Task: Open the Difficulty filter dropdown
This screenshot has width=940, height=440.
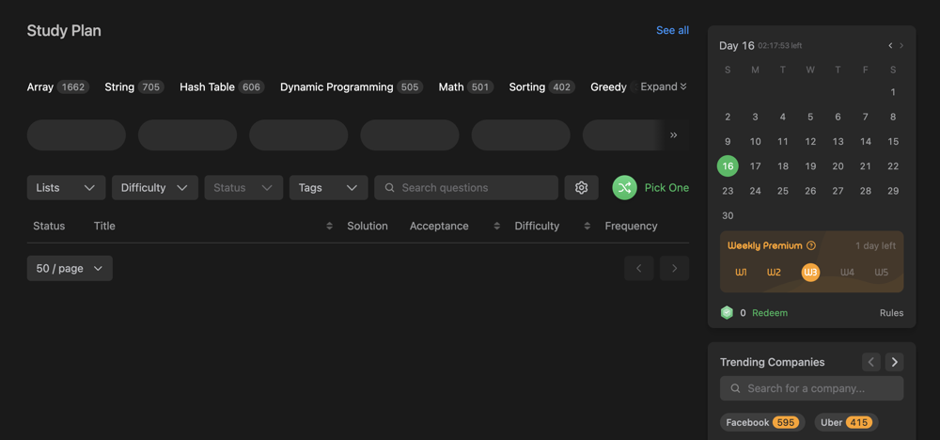Action: pyautogui.click(x=154, y=188)
